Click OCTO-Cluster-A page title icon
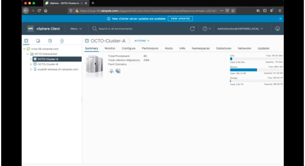Screen dimensions: 305x166 click(87, 41)
